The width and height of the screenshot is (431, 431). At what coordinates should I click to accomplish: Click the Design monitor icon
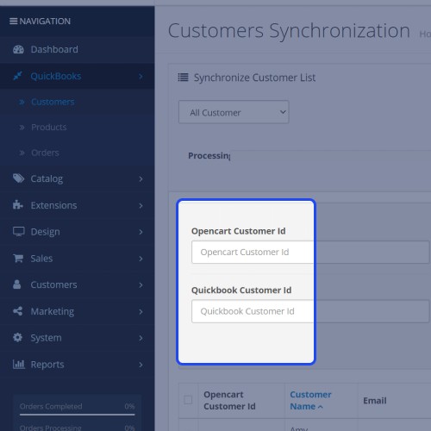click(x=19, y=232)
